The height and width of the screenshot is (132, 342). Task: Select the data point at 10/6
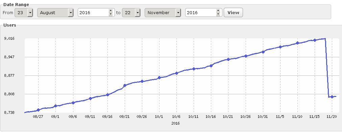(176, 73)
